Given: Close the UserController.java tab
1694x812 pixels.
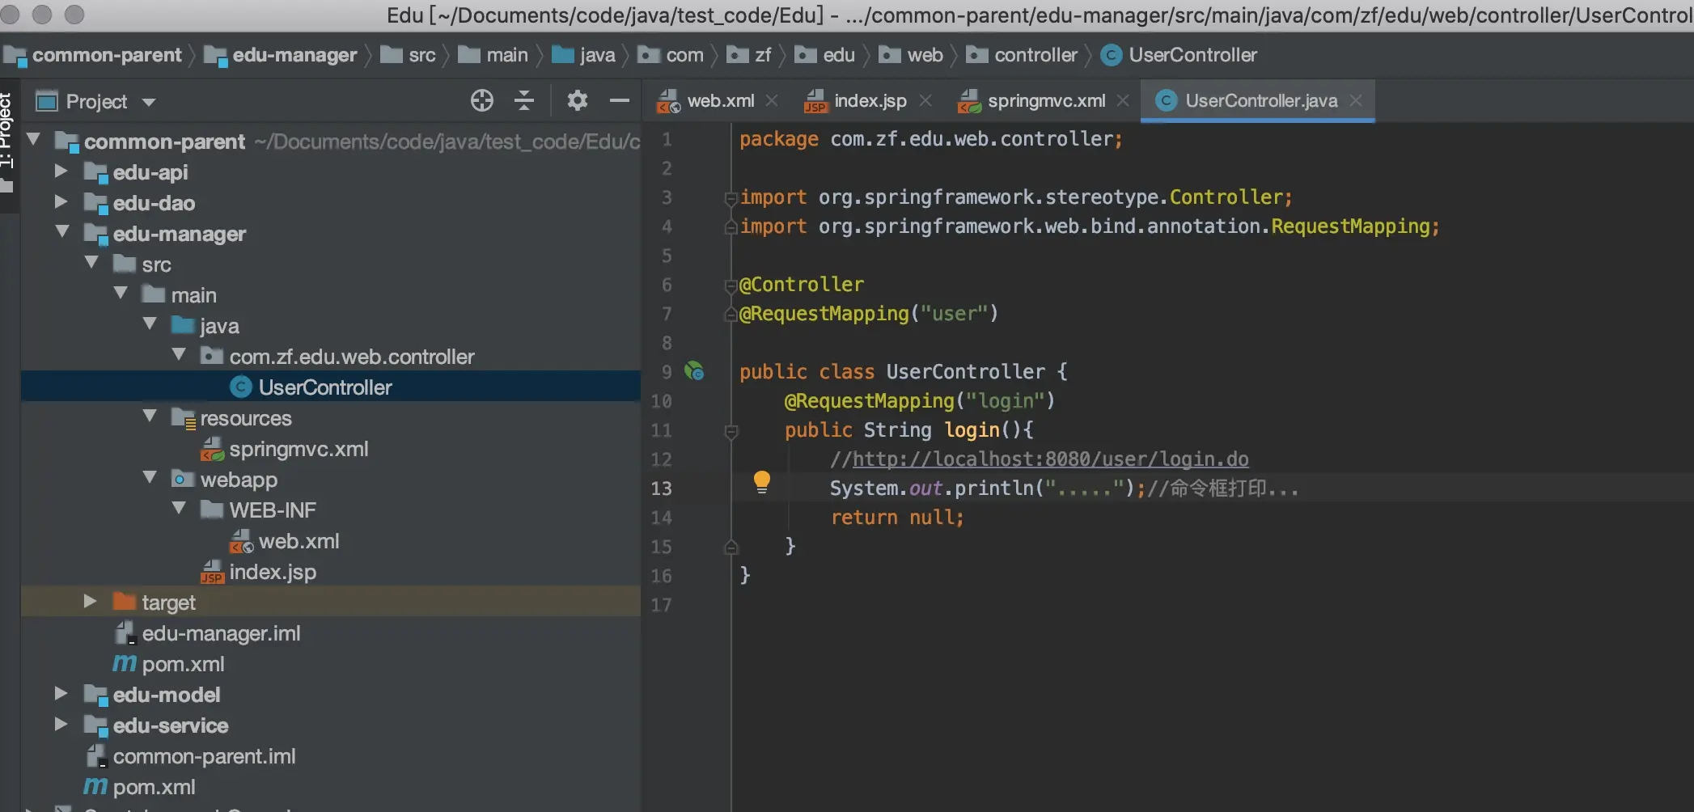Looking at the screenshot, I should point(1357,101).
